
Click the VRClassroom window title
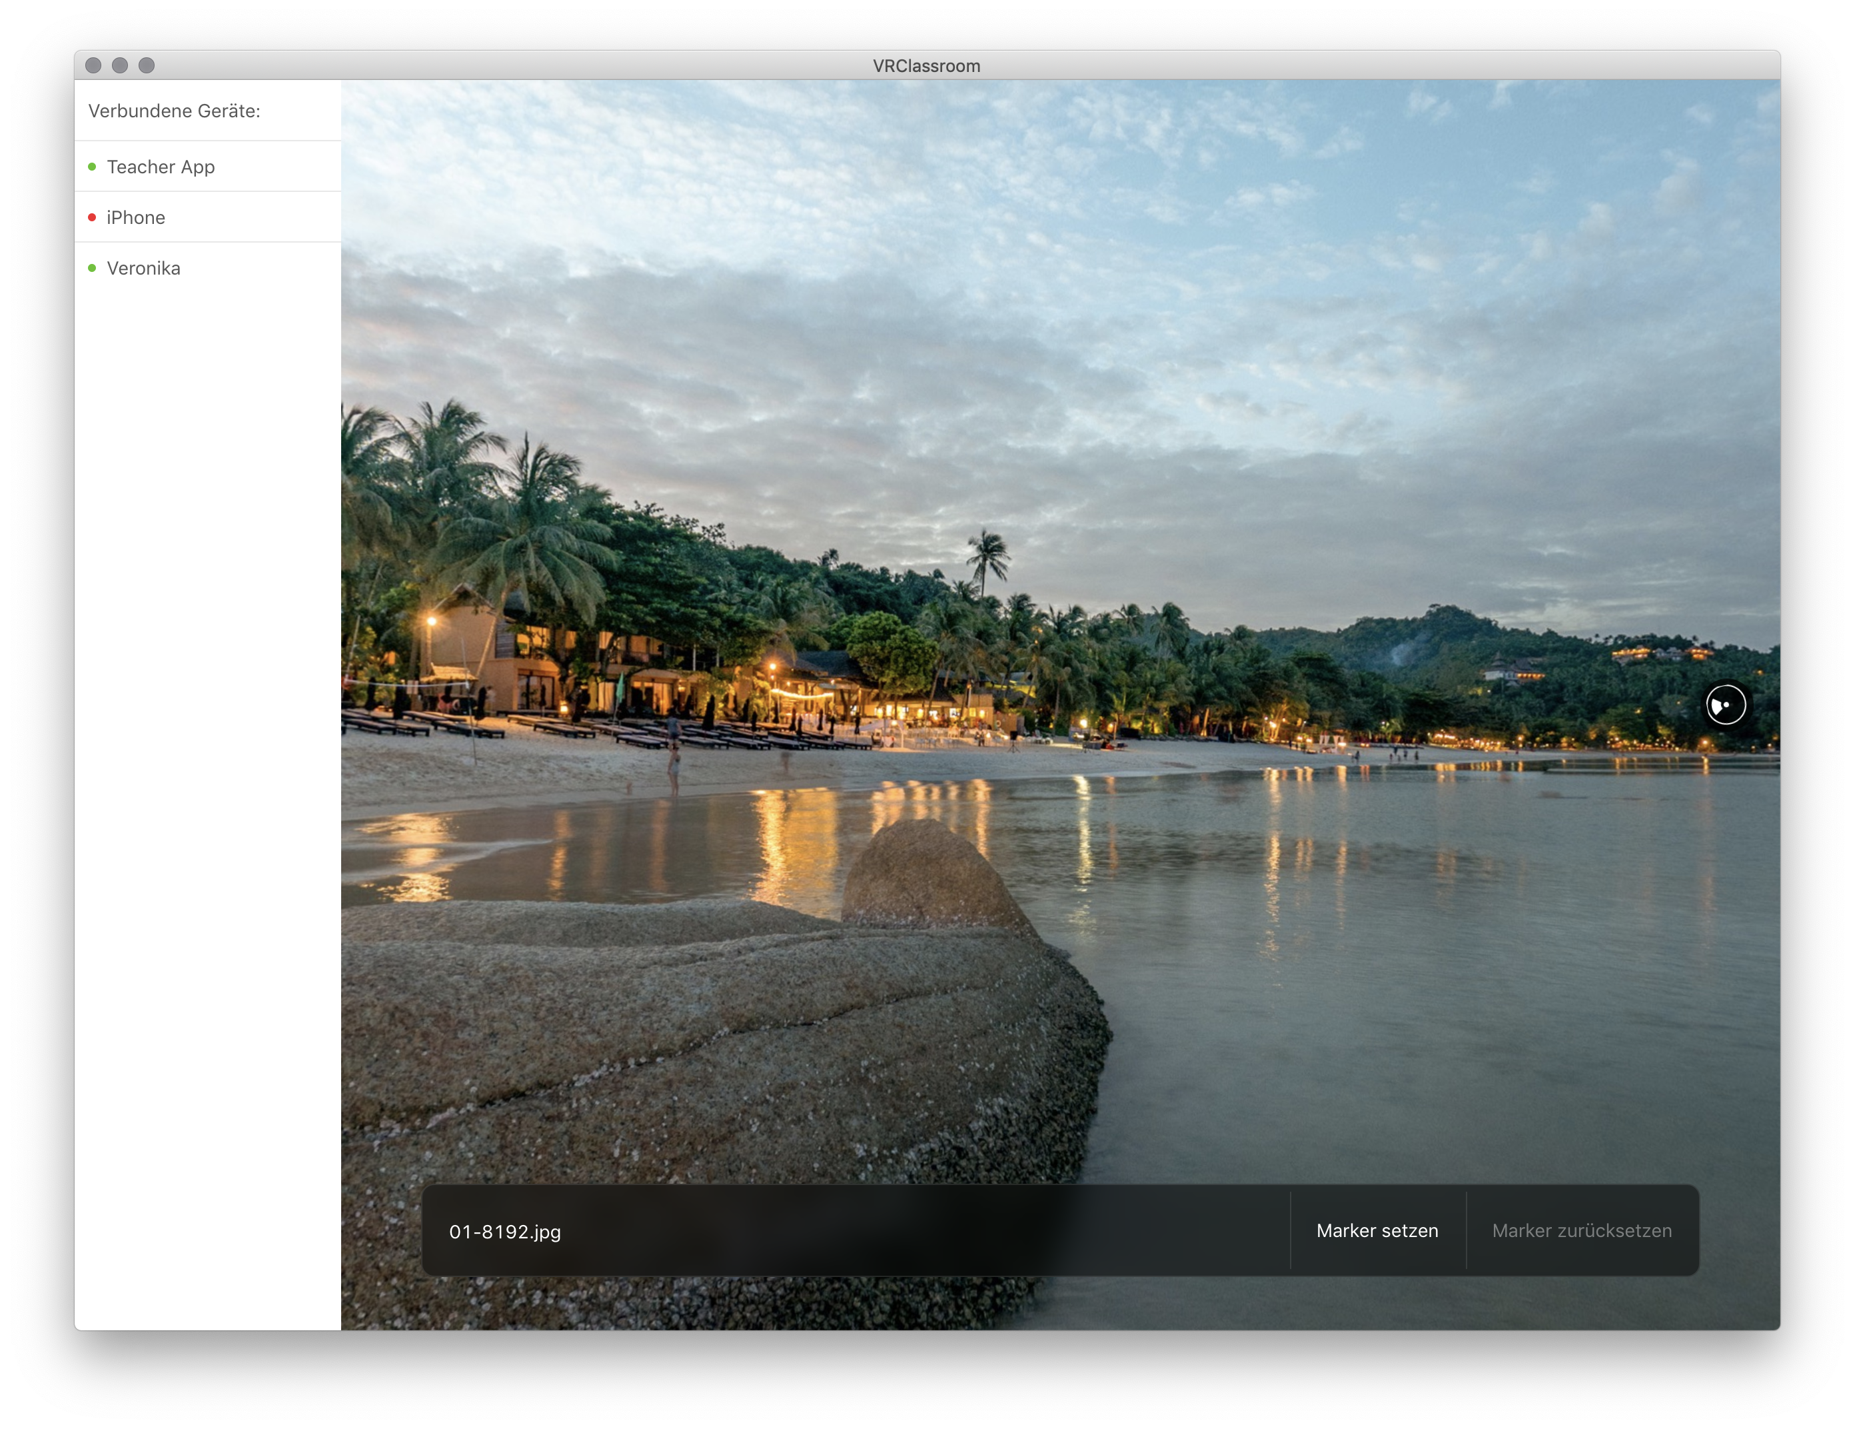pyautogui.click(x=926, y=65)
